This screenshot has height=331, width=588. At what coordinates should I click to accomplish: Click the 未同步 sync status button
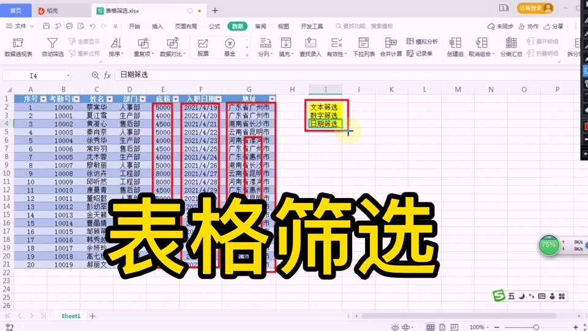click(500, 26)
